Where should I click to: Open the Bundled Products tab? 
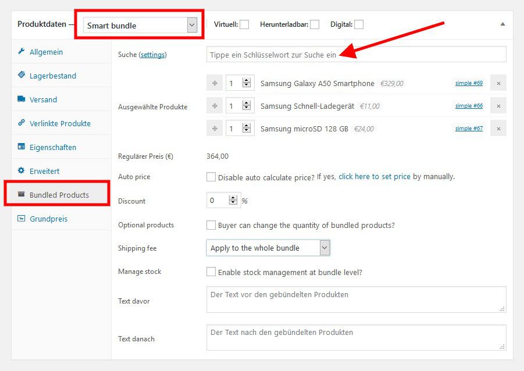pyautogui.click(x=59, y=195)
